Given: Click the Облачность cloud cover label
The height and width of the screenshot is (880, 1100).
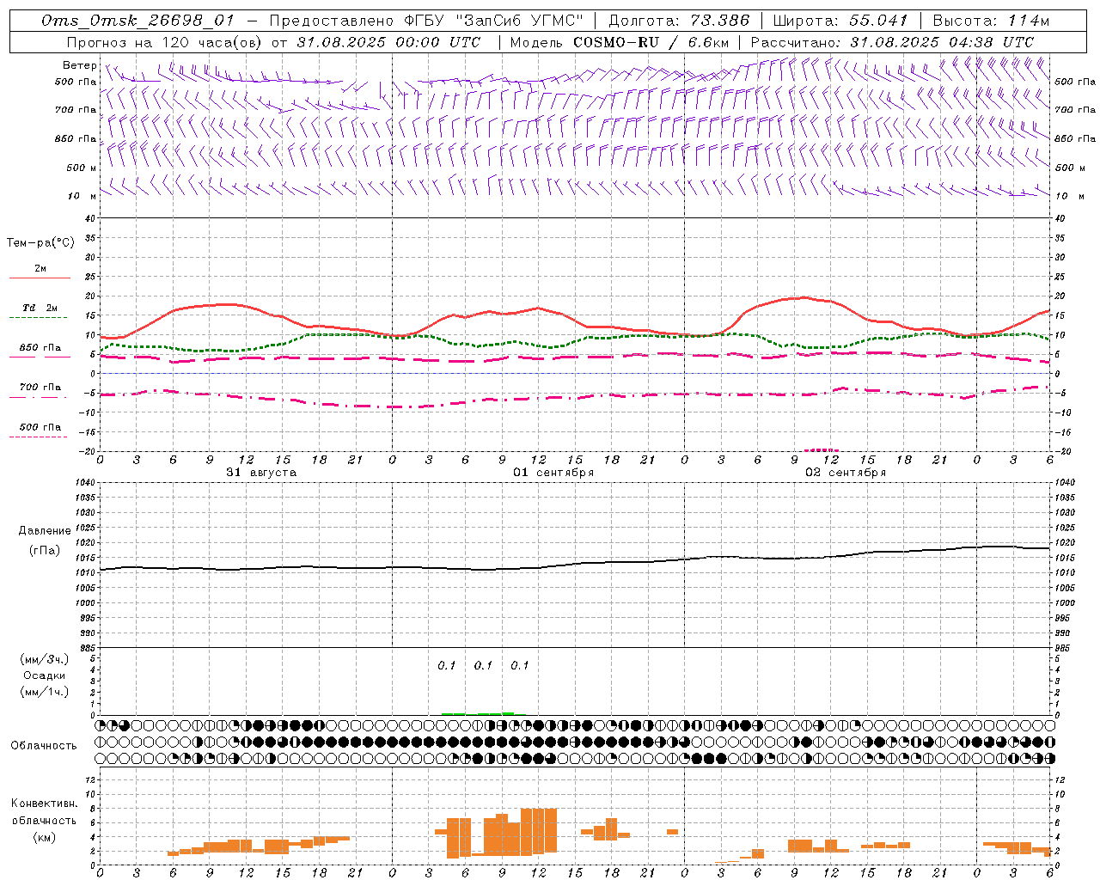Looking at the screenshot, I should coord(44,746).
